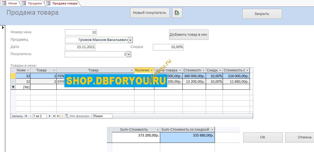Click new-row asterisk selector
This screenshot has width=314, height=152.
click(13, 87)
